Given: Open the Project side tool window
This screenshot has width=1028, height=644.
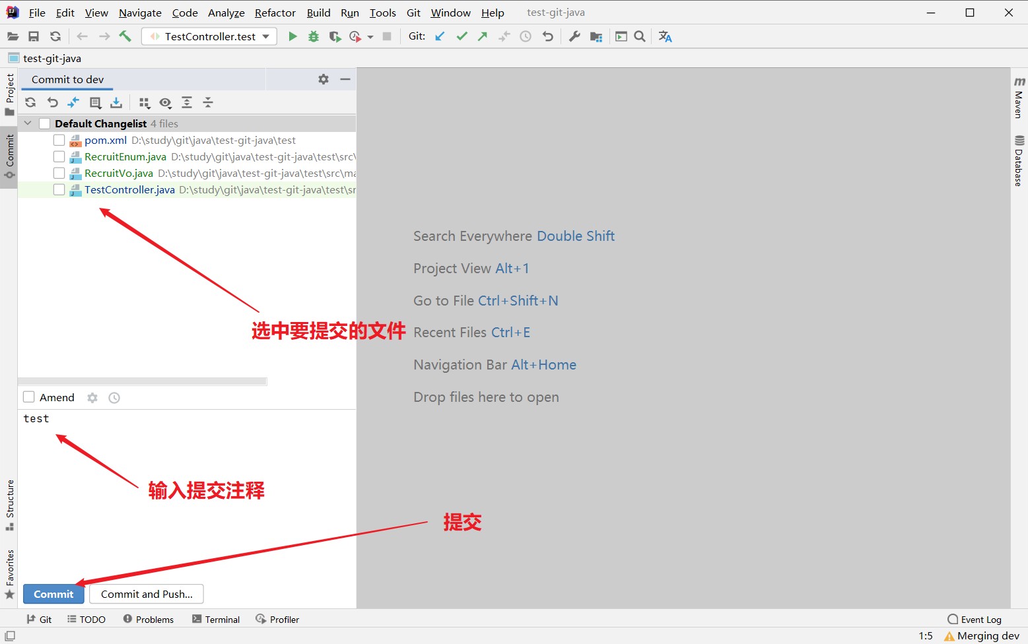Looking at the screenshot, I should click(10, 94).
